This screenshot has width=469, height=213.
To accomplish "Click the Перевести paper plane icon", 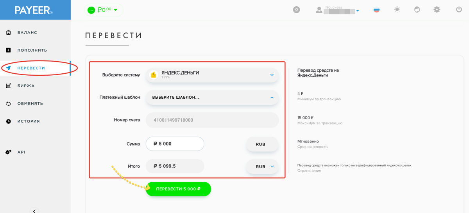I will [x=8, y=68].
